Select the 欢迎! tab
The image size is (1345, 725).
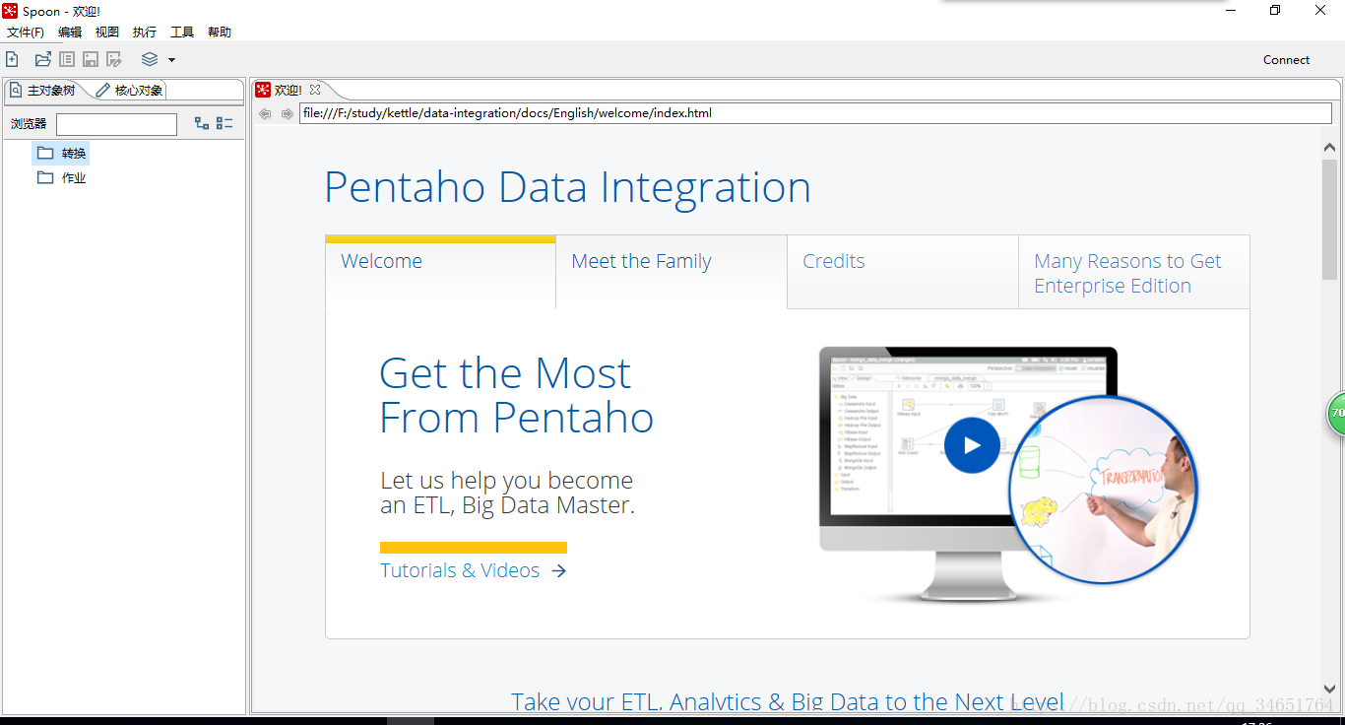coord(288,90)
